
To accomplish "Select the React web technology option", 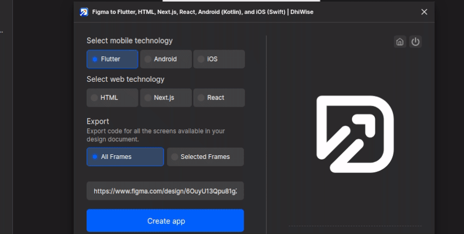I will [x=219, y=98].
